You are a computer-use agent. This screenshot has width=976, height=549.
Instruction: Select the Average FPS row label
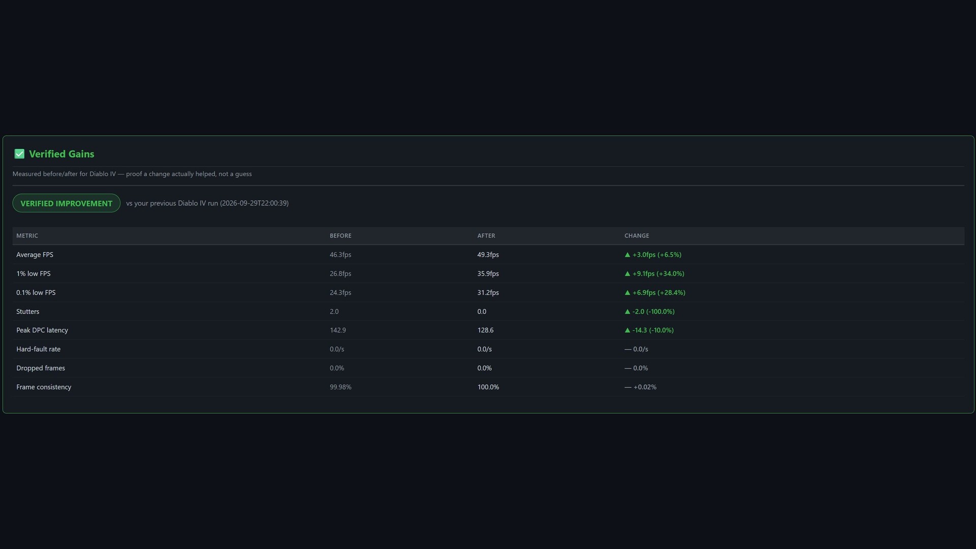(x=35, y=255)
